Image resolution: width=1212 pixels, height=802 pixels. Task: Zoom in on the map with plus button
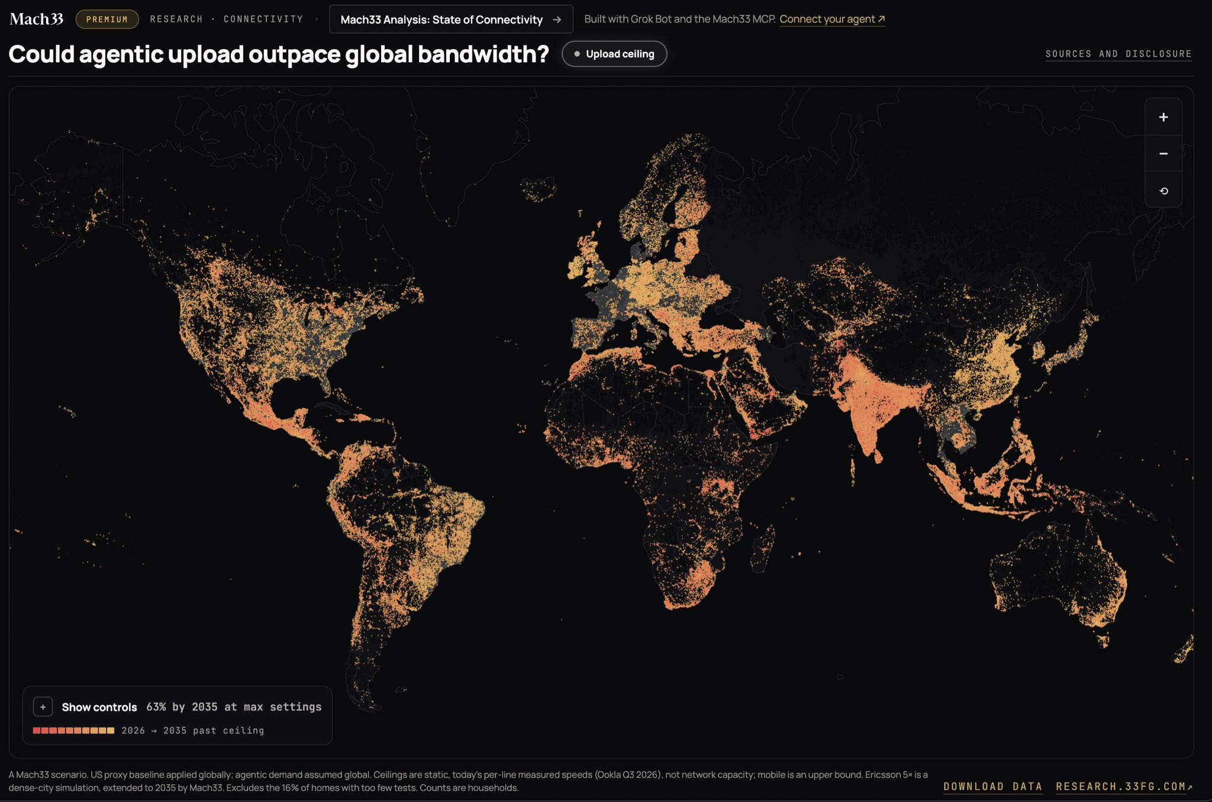(x=1163, y=117)
